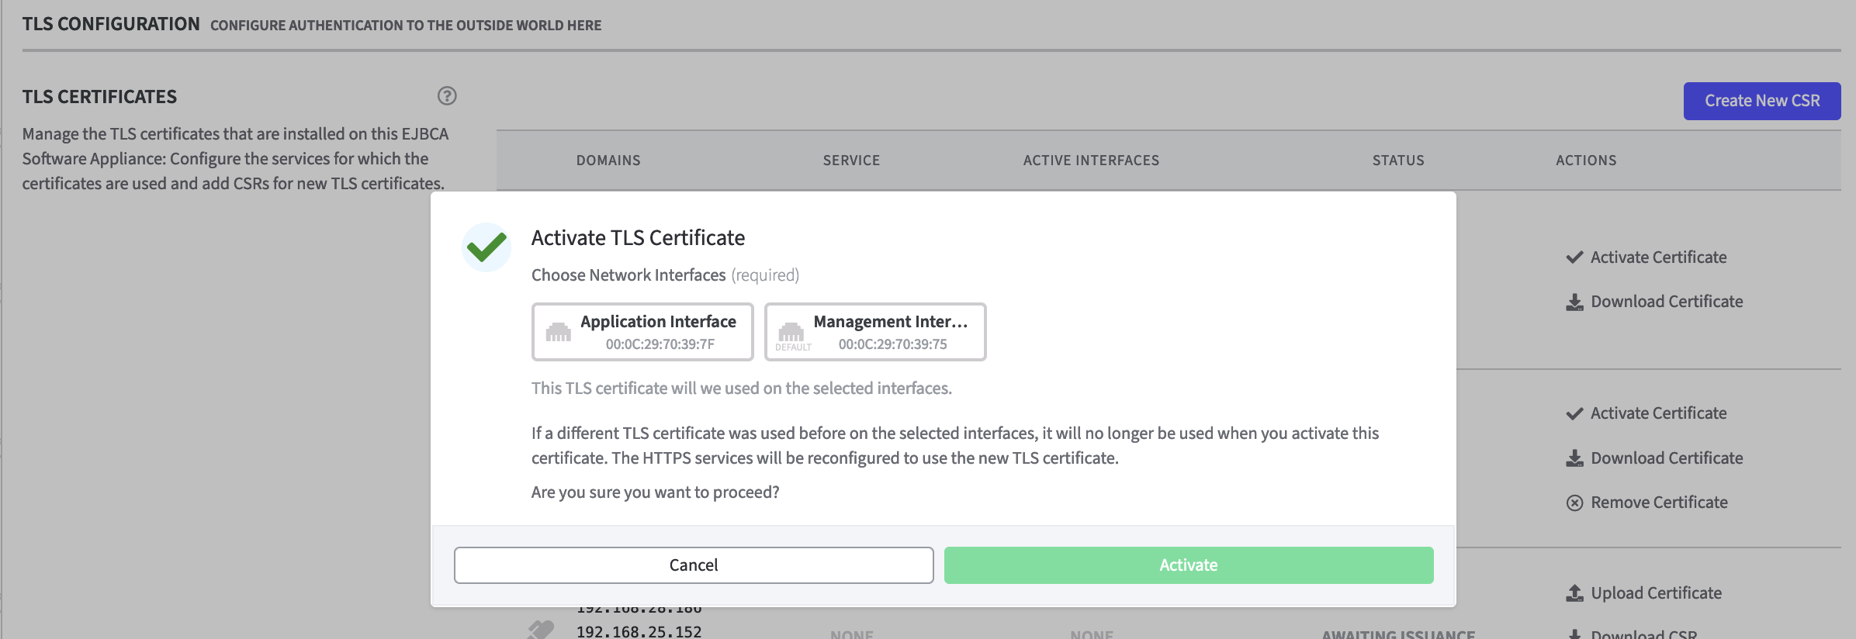Click the checkmark icon of first Activate Certificate
This screenshot has width=1856, height=639.
(1574, 257)
